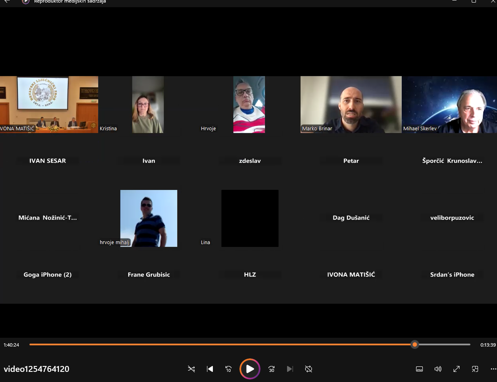Maximize the media player window

tap(474, 2)
